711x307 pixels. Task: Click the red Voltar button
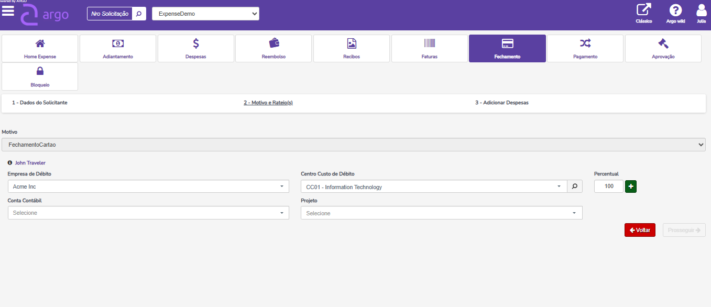click(x=639, y=230)
